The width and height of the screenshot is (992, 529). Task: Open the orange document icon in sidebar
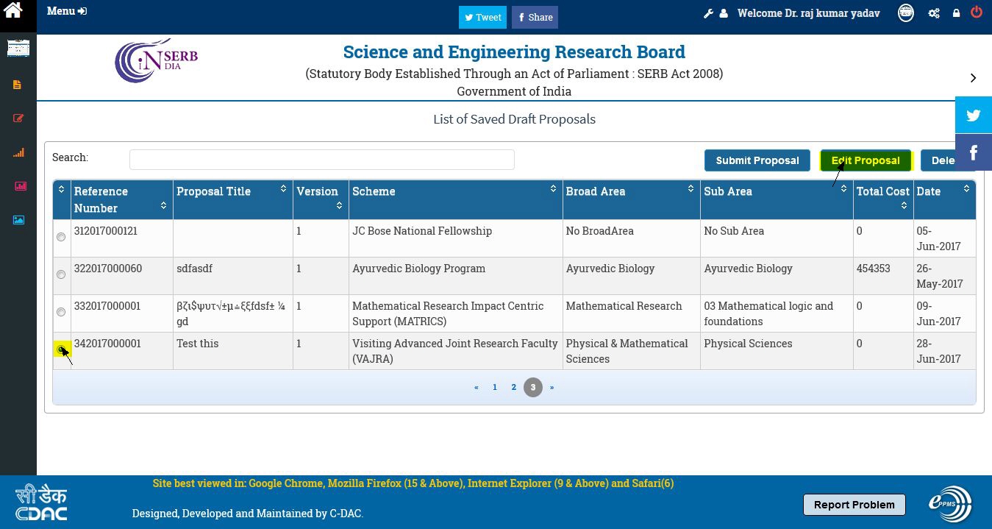point(18,85)
